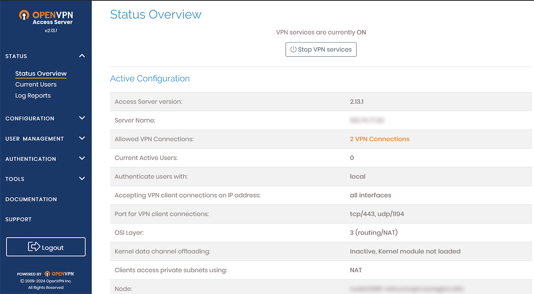Click the 'Node:' label
This screenshot has width=534, height=294.
[x=123, y=289]
